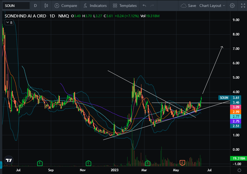The width and height of the screenshot is (247, 174).
Task: Open the Templates menu
Action: tap(125, 6)
